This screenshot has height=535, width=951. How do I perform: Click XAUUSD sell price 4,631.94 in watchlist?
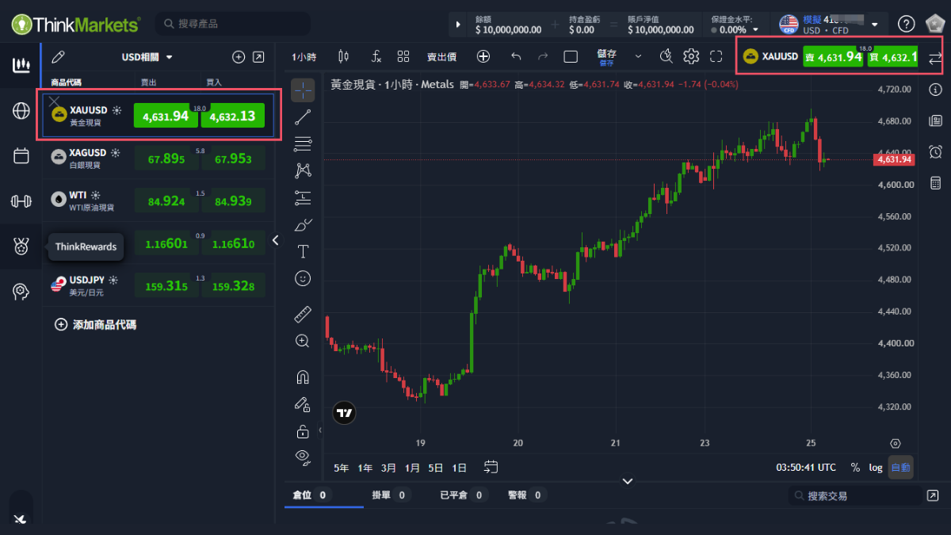pyautogui.click(x=166, y=116)
